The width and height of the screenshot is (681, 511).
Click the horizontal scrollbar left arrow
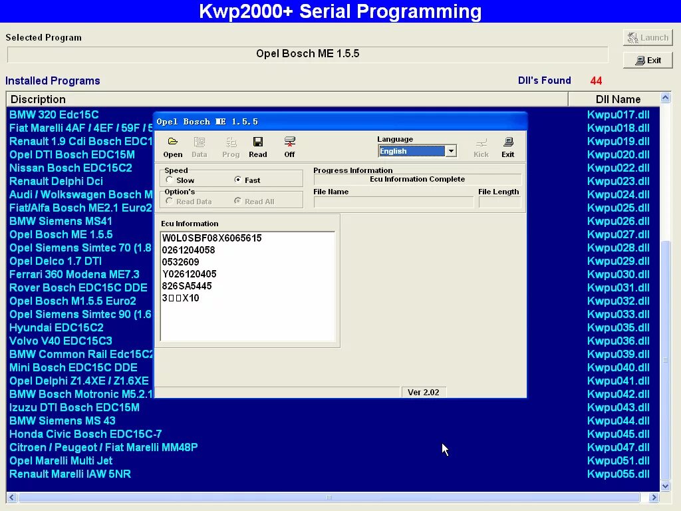coord(12,497)
